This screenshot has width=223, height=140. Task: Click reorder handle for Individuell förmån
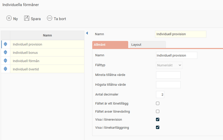(x=5, y=61)
